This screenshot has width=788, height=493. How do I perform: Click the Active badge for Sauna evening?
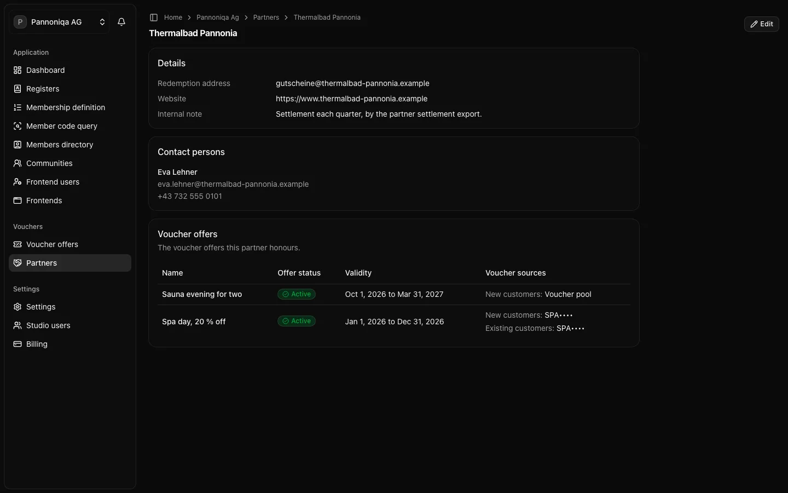pyautogui.click(x=297, y=294)
